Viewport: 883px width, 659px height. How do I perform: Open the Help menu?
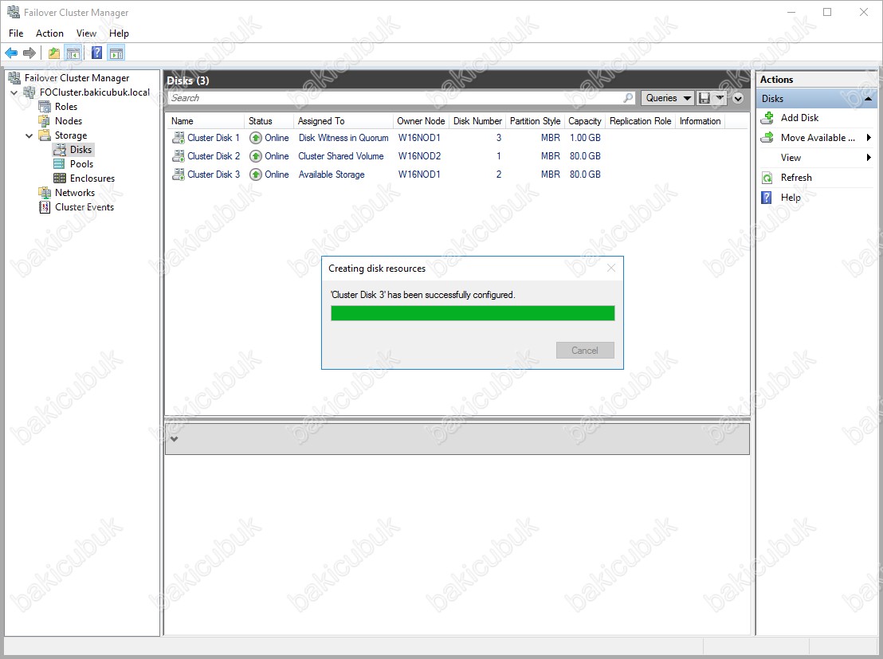(119, 33)
